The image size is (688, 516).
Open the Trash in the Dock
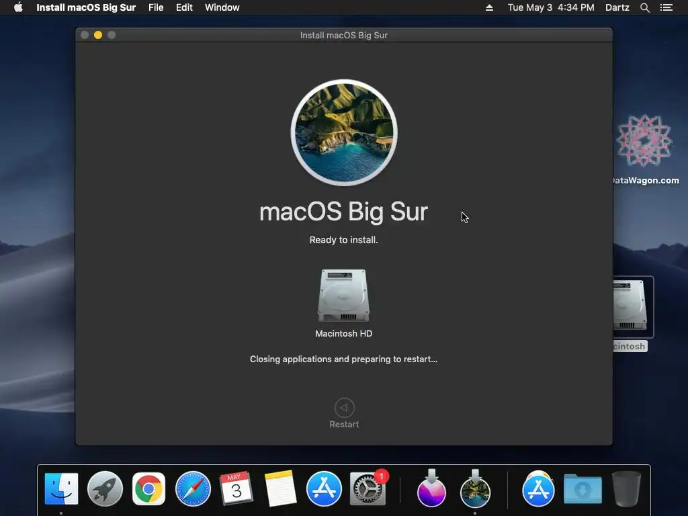tap(626, 488)
